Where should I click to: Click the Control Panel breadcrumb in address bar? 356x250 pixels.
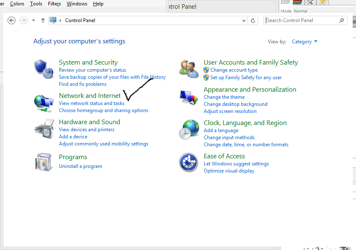80,20
